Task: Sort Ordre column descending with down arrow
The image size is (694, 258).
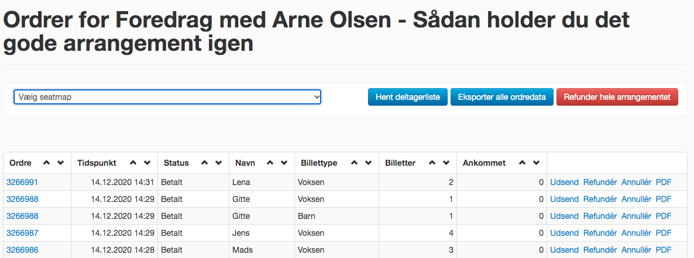Action: (60, 163)
